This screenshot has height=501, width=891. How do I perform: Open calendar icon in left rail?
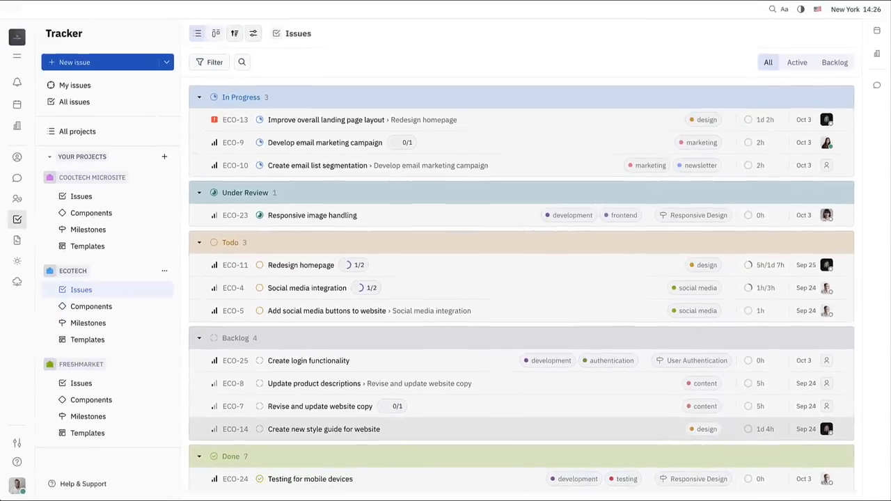17,104
